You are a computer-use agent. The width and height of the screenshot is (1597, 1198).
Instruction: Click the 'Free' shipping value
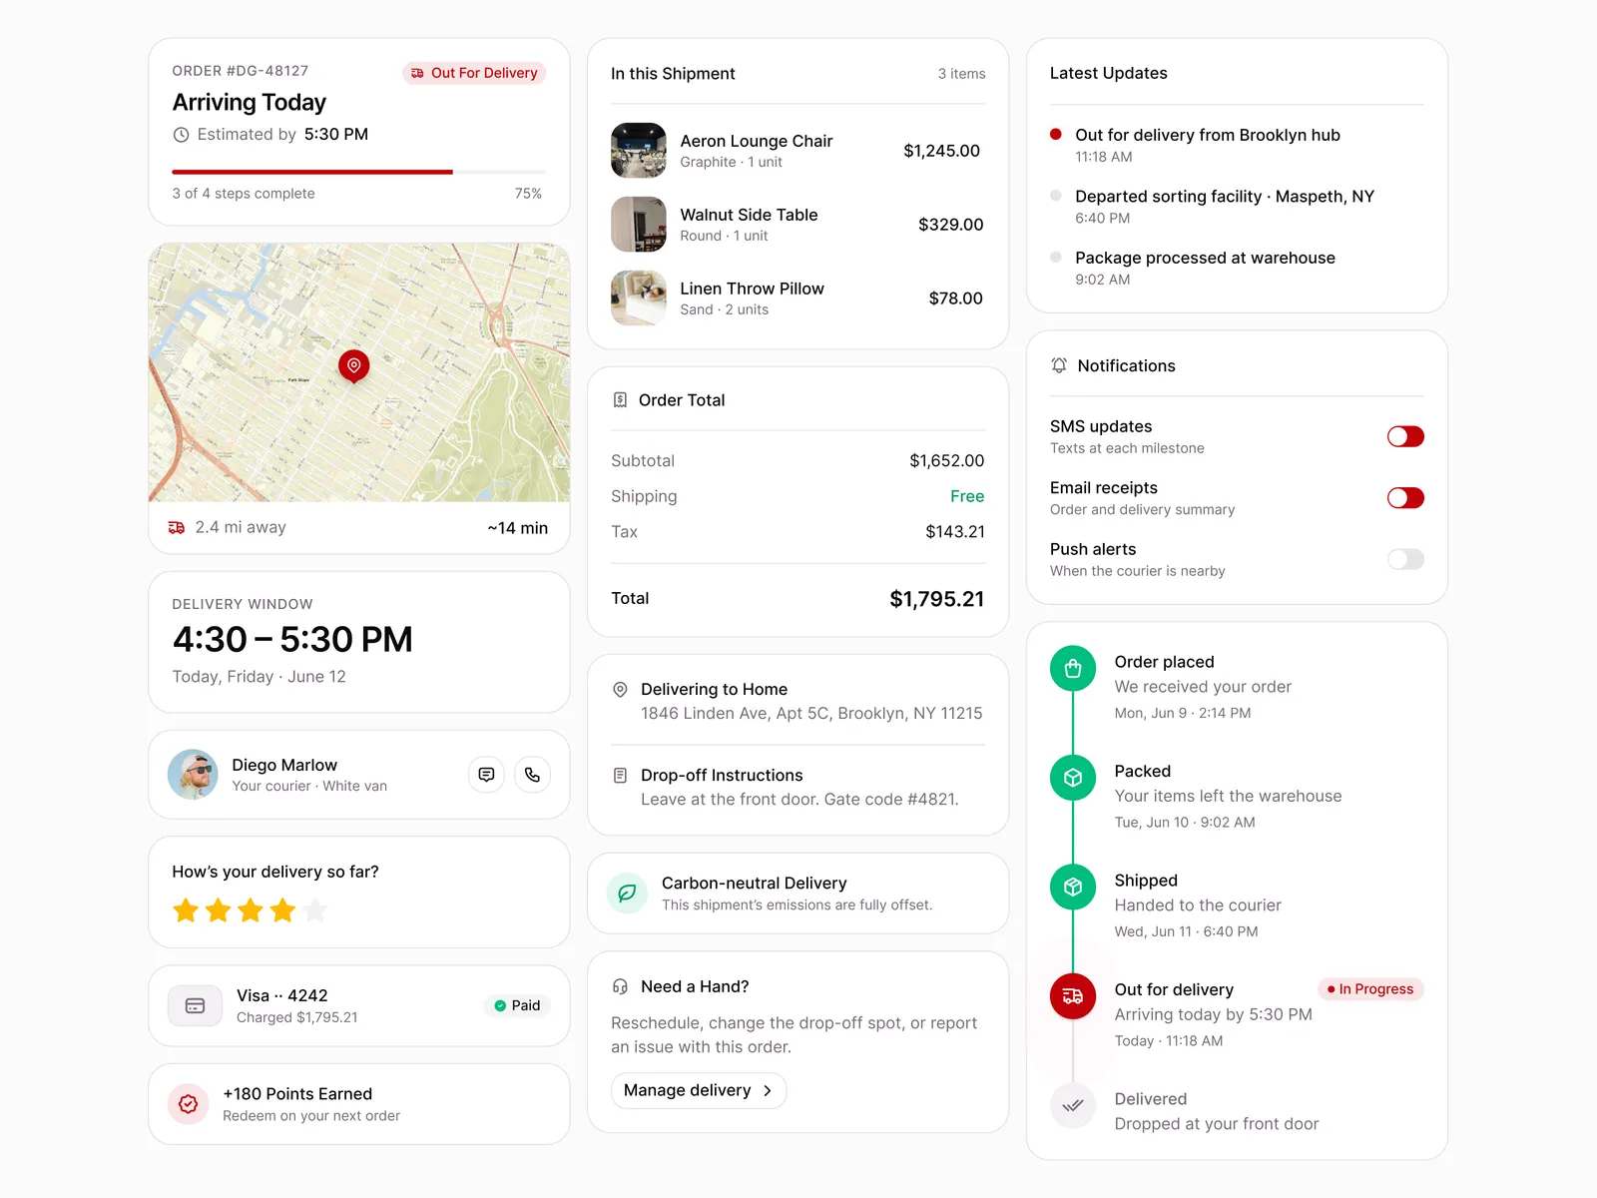[967, 496]
